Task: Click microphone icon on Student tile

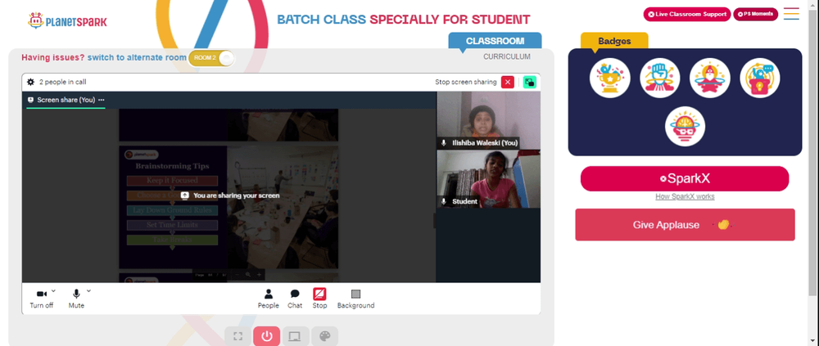Action: (444, 201)
